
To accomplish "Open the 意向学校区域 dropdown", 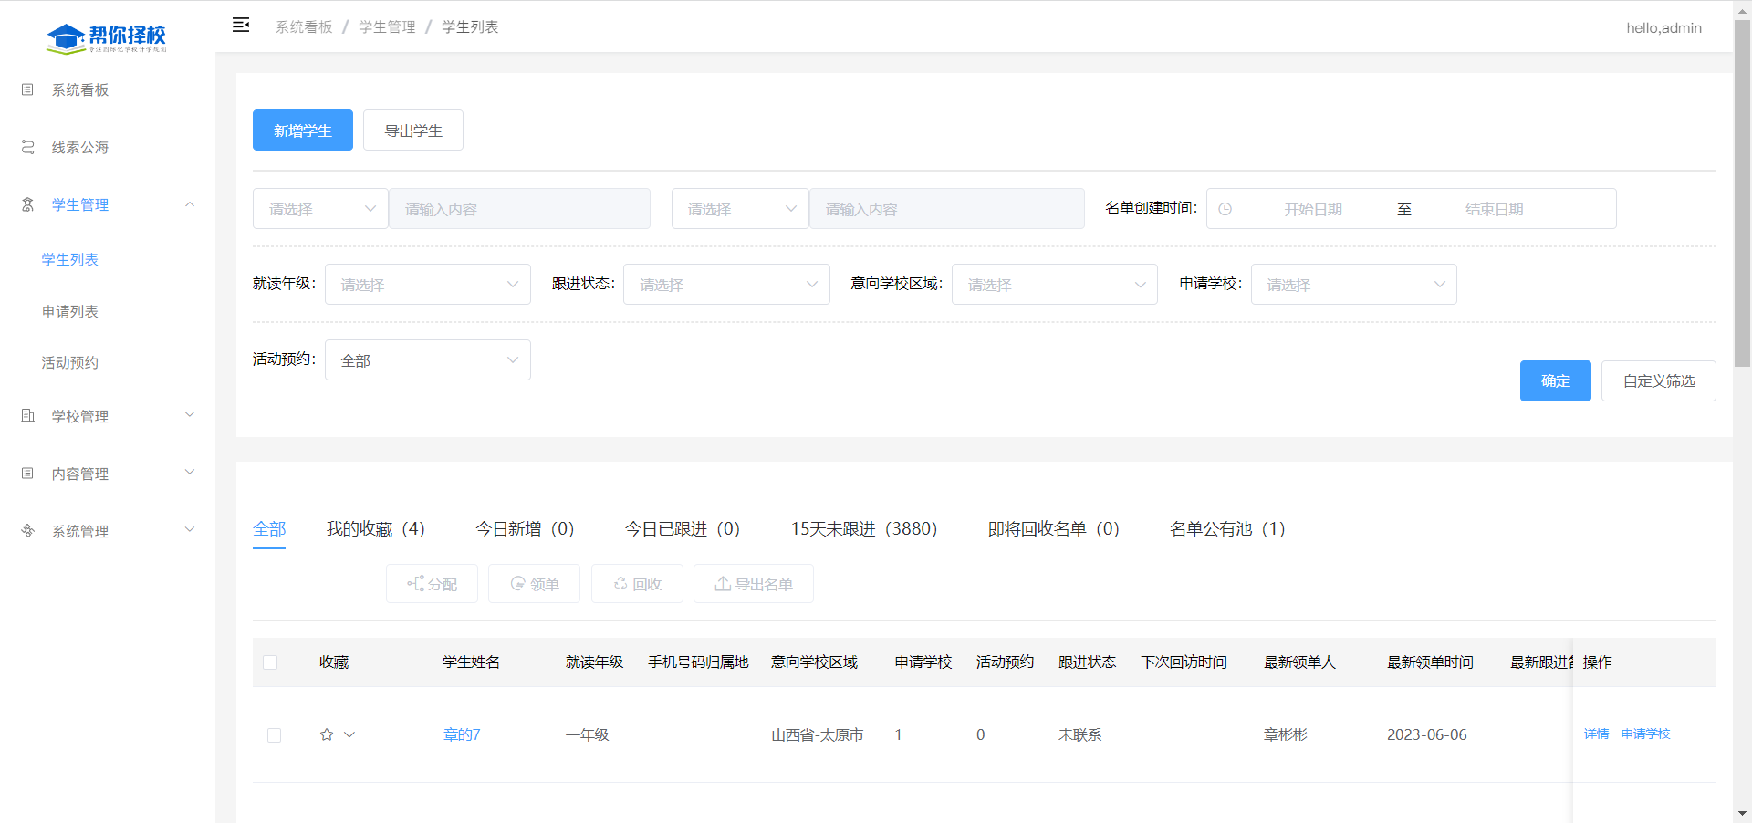I will pyautogui.click(x=1055, y=285).
